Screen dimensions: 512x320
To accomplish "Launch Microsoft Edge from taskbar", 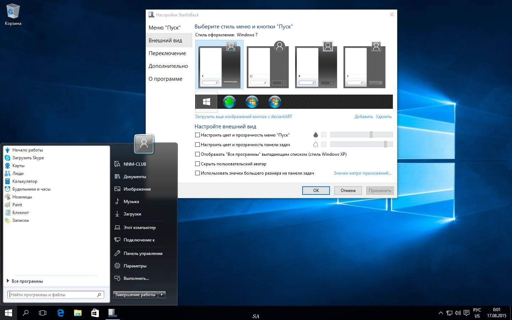I will (60, 313).
